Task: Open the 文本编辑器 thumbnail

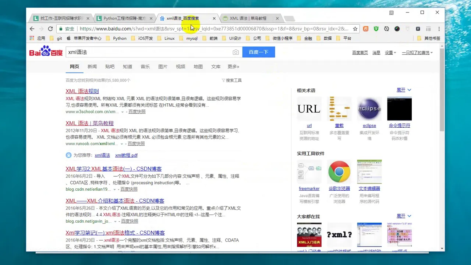Action: 369,172
